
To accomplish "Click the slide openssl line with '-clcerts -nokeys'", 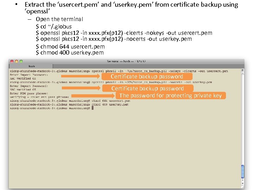I will (124, 33).
